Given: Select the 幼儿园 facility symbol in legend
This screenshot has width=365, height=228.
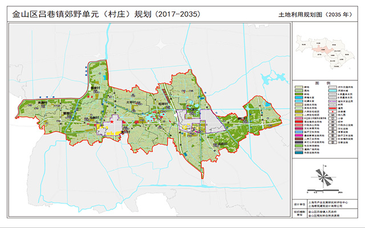Looking at the screenshot, I should tap(332, 115).
